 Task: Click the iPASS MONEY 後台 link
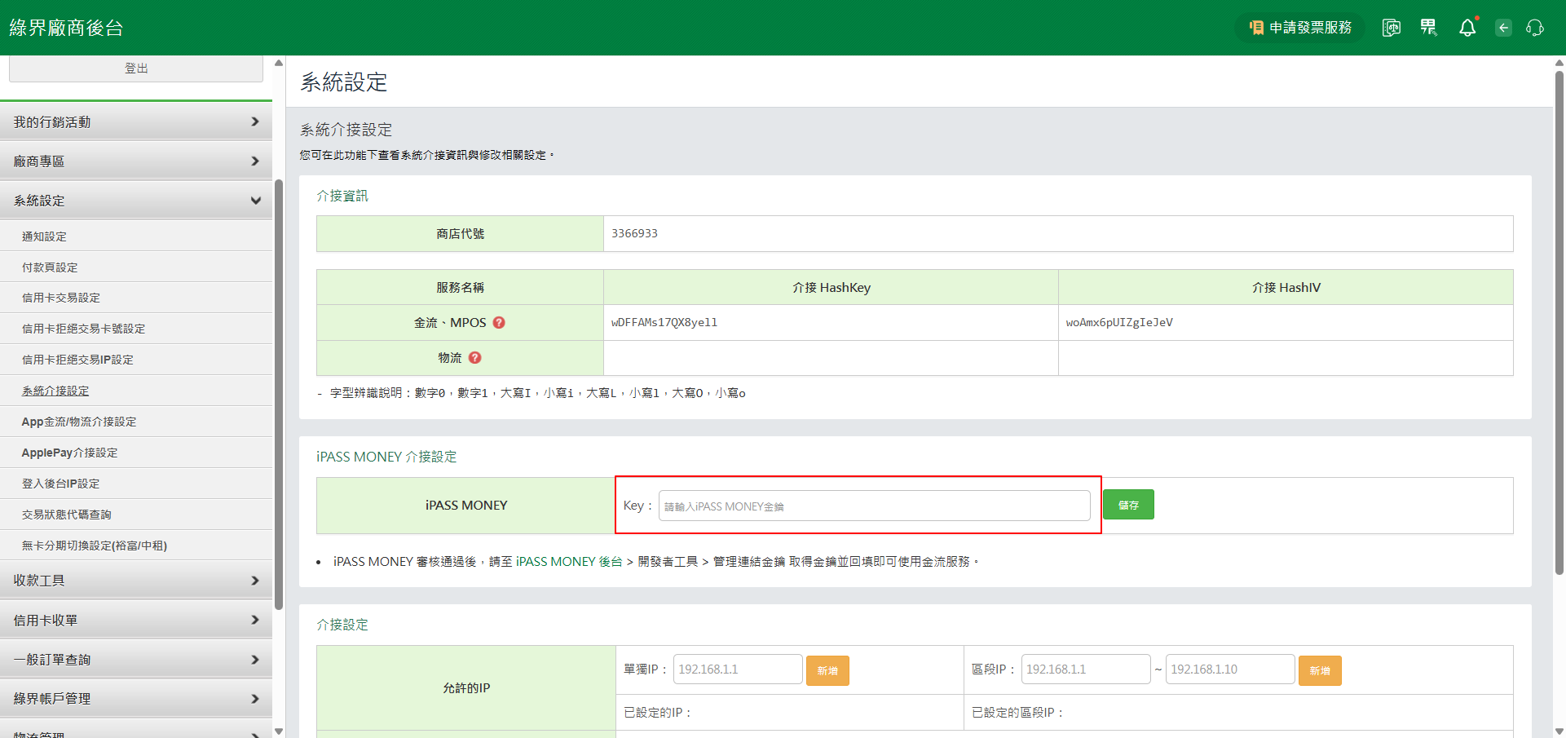point(569,562)
